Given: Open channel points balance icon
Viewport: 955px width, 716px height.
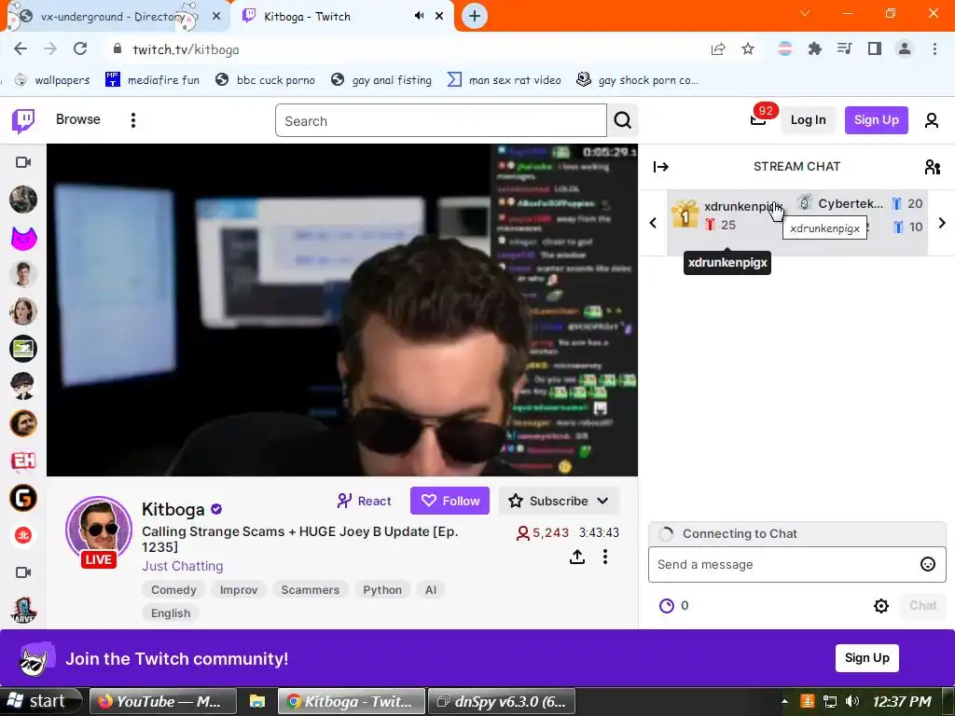Looking at the screenshot, I should coord(667,606).
